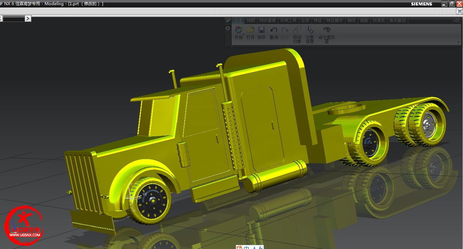Restore the inner document window button
The height and width of the screenshot is (249, 463).
[460, 11]
